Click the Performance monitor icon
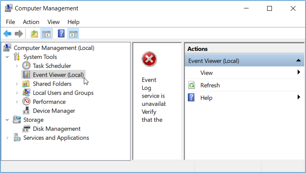 26,101
